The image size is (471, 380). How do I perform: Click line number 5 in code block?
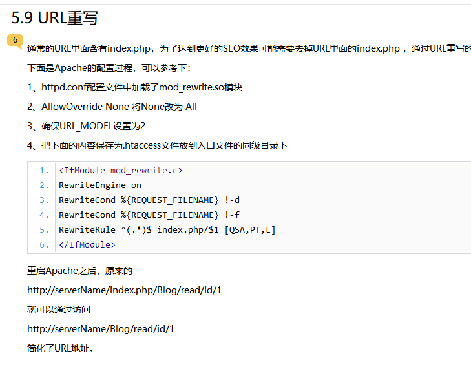44,230
